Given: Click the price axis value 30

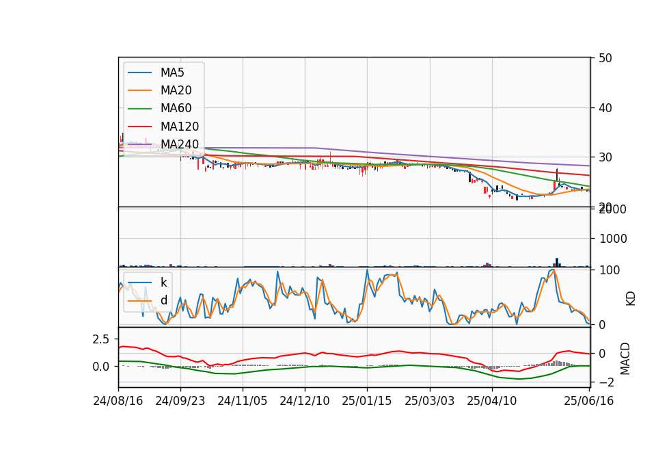Looking at the screenshot, I should [x=605, y=157].
